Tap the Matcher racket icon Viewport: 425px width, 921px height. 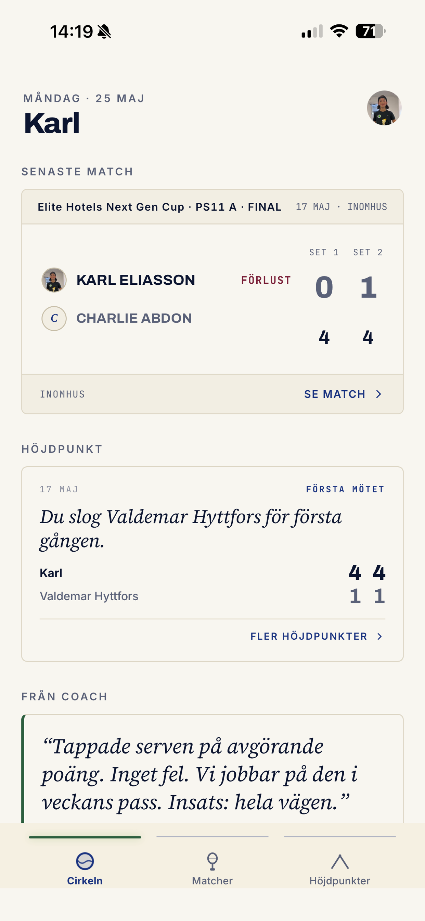point(212,861)
